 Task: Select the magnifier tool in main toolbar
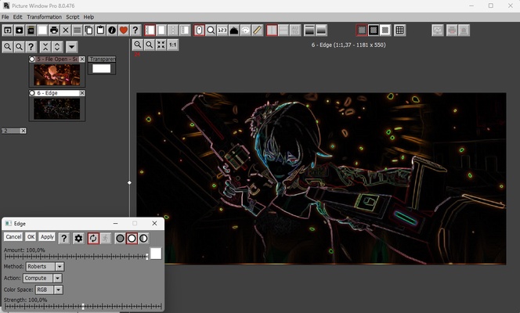click(x=211, y=31)
